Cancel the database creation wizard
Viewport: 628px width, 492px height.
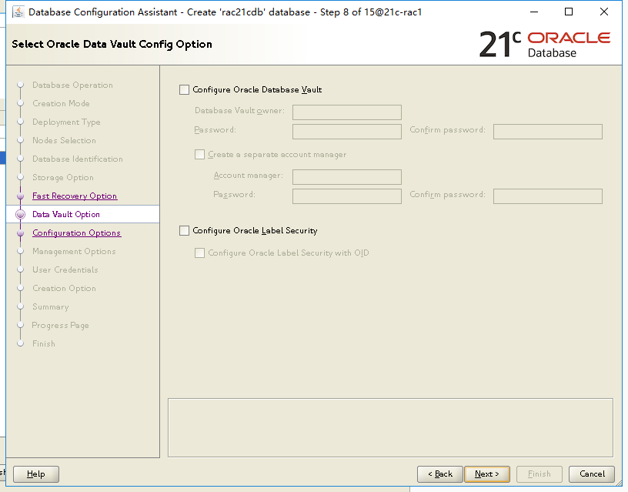(592, 474)
